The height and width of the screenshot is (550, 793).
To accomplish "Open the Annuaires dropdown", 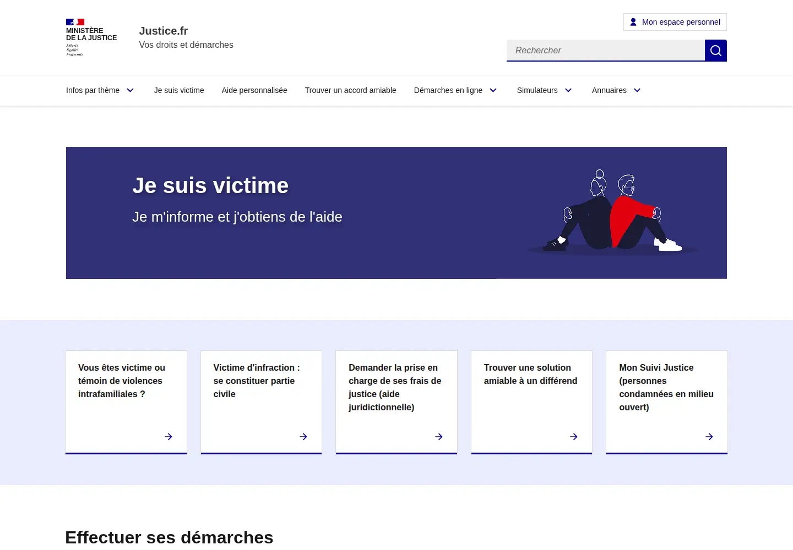I will pyautogui.click(x=617, y=90).
